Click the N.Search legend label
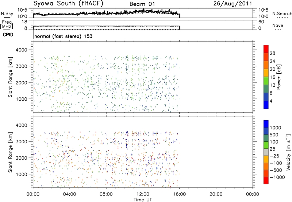Image resolution: width=292 pixels, height=202 pixels. click(x=282, y=13)
